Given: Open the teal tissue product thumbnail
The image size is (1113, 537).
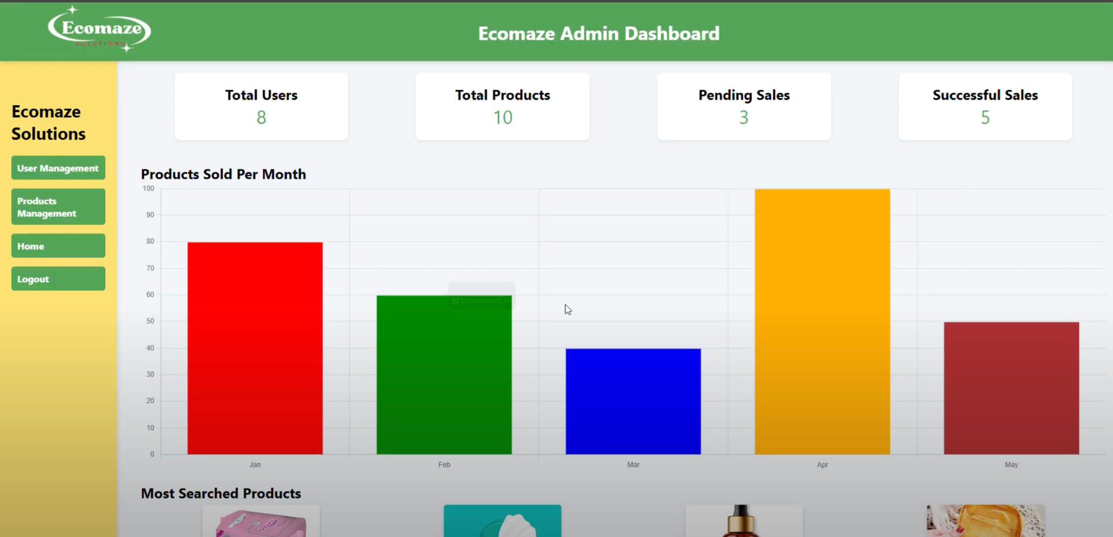Looking at the screenshot, I should pyautogui.click(x=502, y=521).
